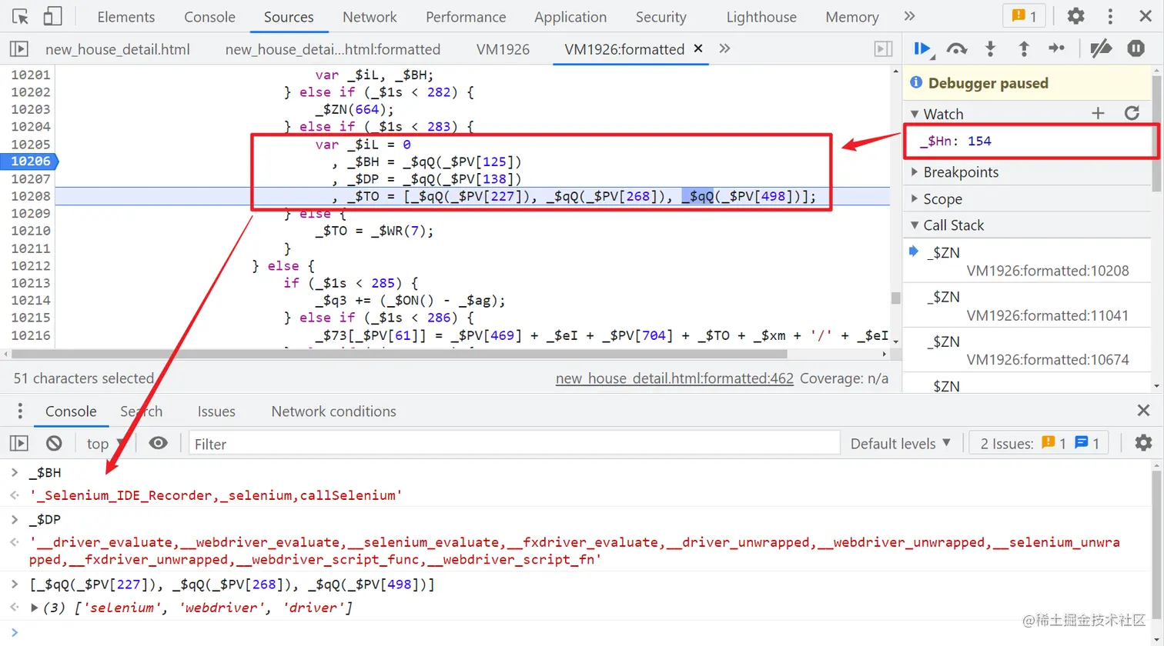
Task: Open the DevTools three-dot customize menu
Action: tap(1110, 16)
